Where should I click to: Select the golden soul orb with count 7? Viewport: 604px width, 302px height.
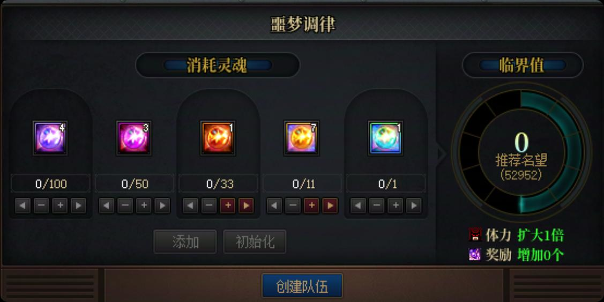(x=301, y=138)
